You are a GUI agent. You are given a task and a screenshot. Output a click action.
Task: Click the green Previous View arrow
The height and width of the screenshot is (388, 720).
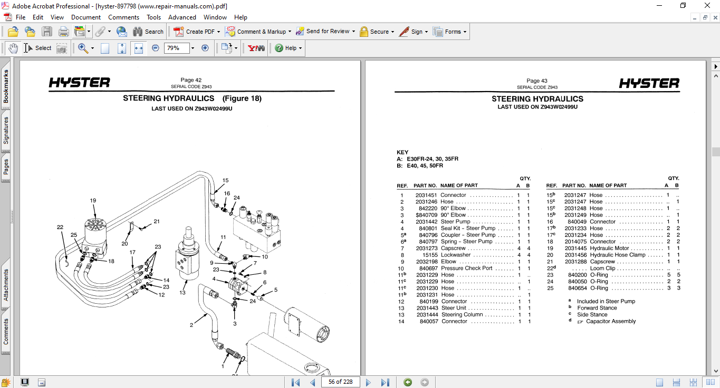(x=408, y=382)
